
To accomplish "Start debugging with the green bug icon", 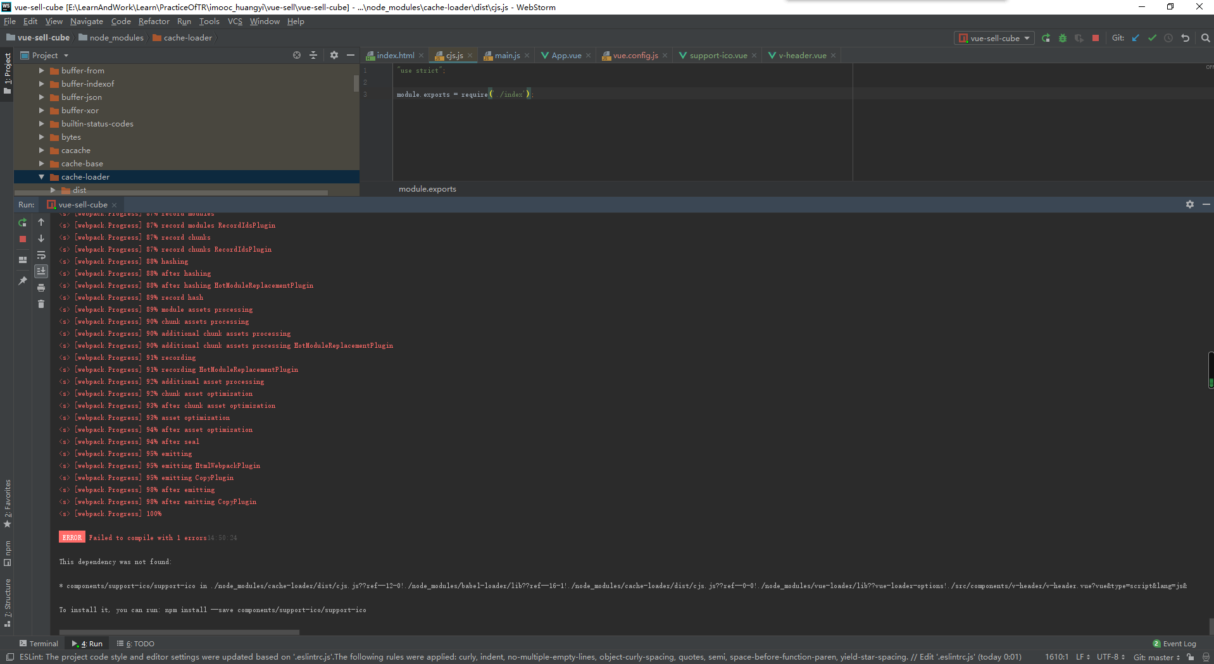I will pyautogui.click(x=1063, y=38).
